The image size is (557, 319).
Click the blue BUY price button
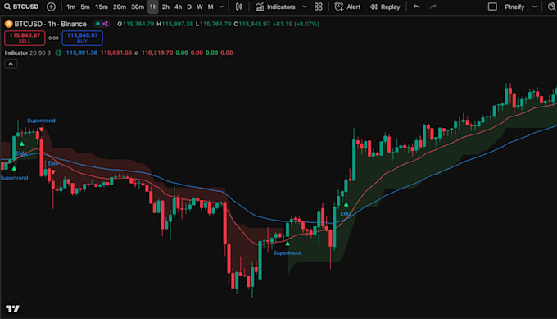[83, 38]
